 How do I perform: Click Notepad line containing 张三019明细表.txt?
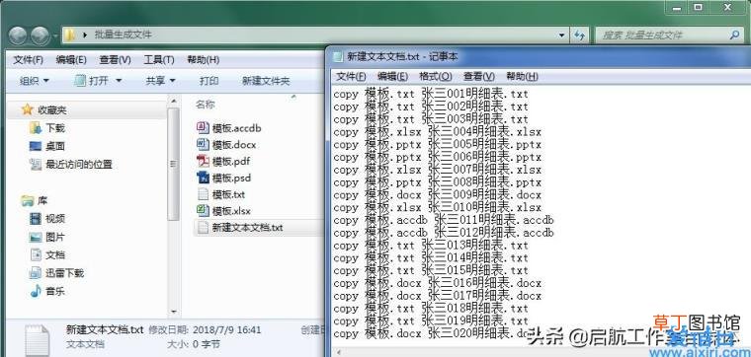[x=431, y=321]
